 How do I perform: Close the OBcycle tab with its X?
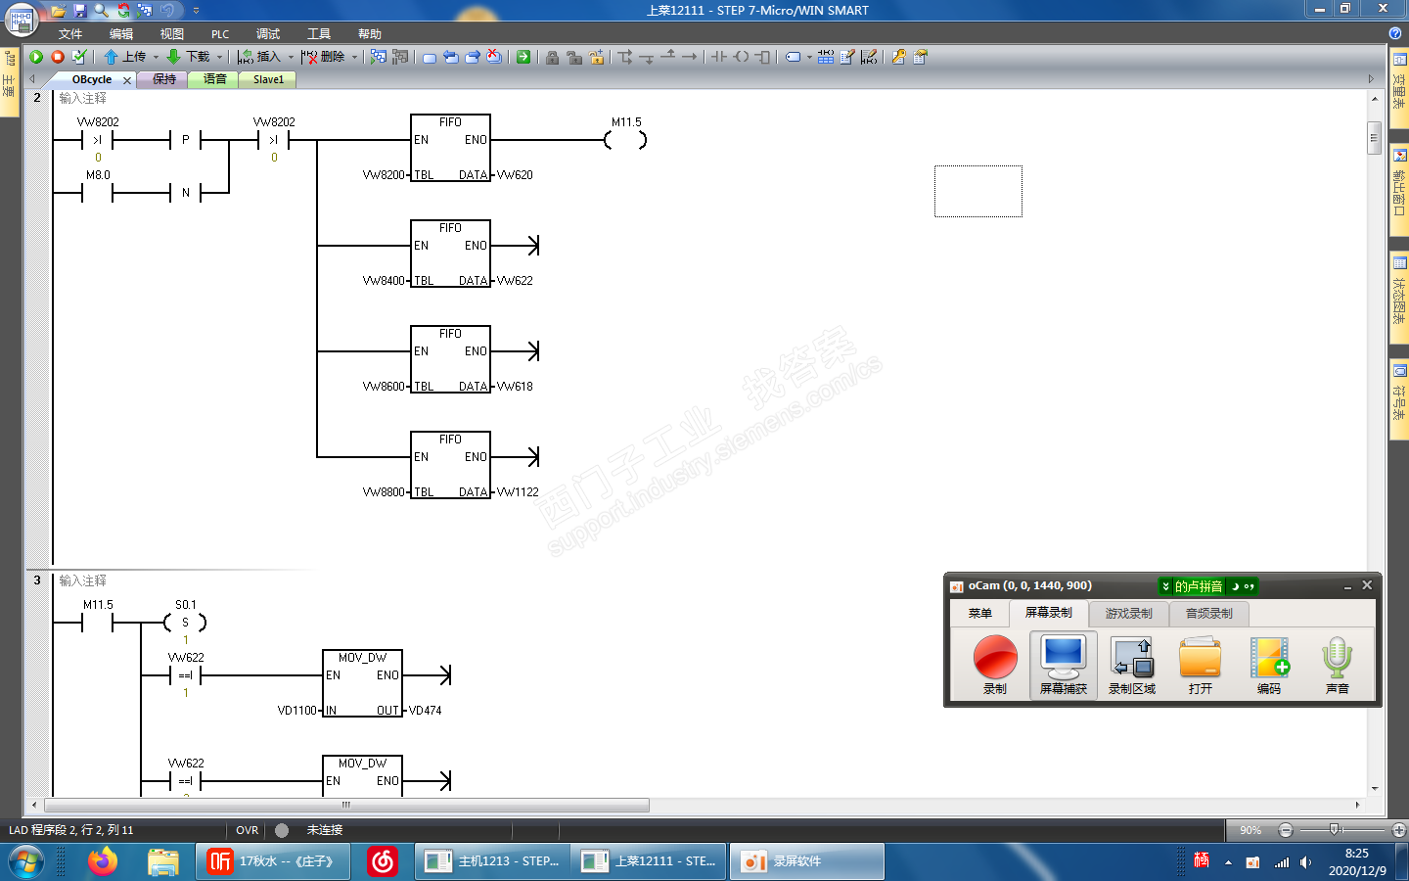[127, 80]
